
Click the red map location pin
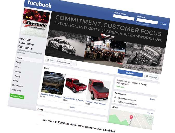(x=131, y=117)
